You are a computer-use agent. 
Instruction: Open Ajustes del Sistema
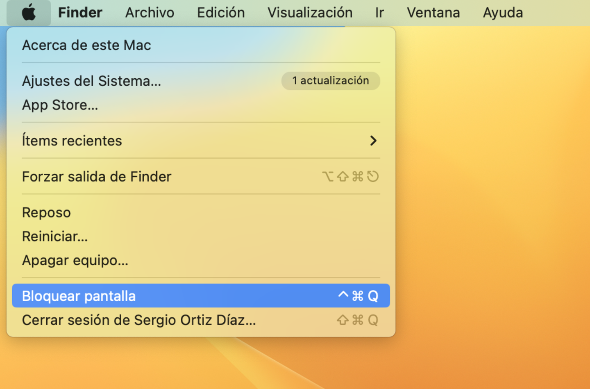tap(201, 81)
